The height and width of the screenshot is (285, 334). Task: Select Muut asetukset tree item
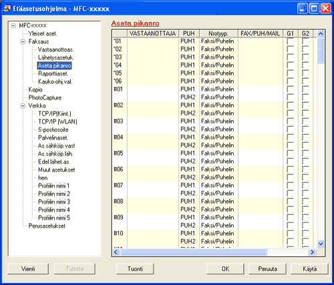57,170
